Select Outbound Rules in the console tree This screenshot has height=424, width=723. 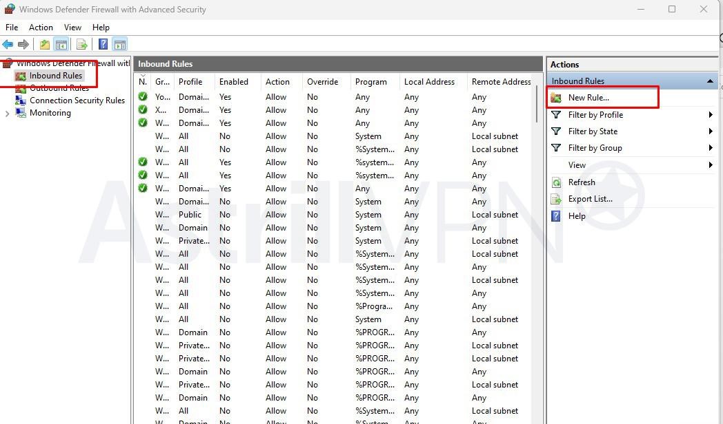pyautogui.click(x=59, y=88)
